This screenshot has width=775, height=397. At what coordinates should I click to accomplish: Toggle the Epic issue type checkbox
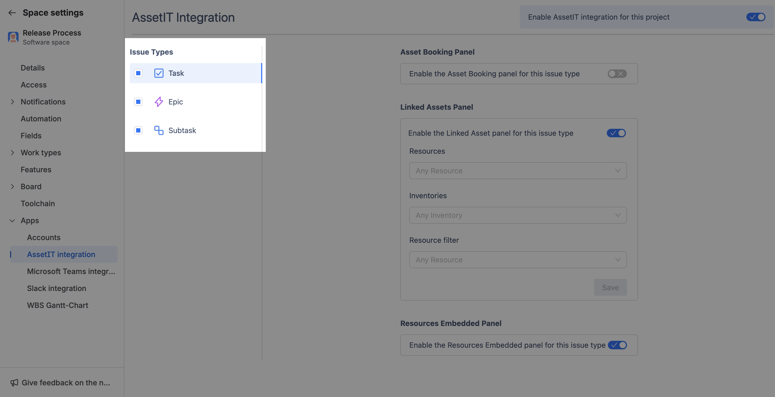tap(138, 102)
